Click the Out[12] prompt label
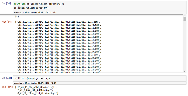Image resolution: width=188 pixels, height=96 pixels. pyautogui.click(x=8, y=87)
